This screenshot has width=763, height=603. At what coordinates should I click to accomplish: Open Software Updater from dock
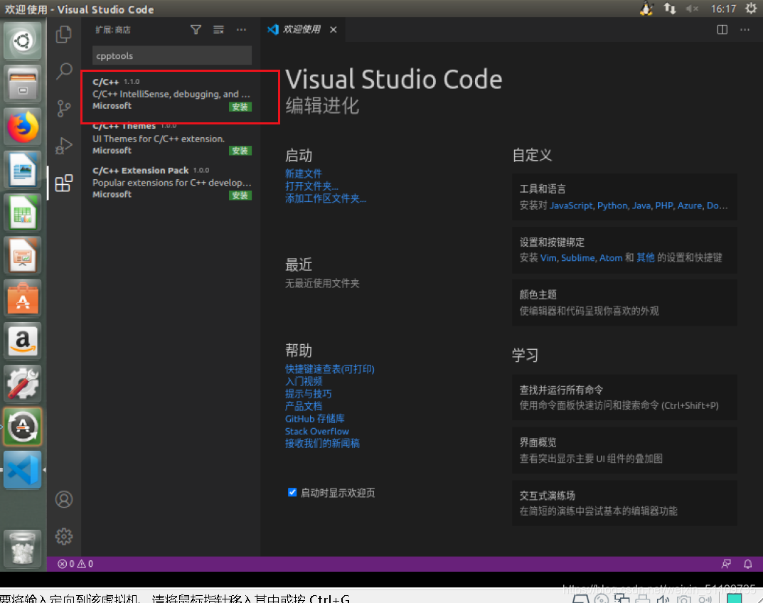(22, 427)
